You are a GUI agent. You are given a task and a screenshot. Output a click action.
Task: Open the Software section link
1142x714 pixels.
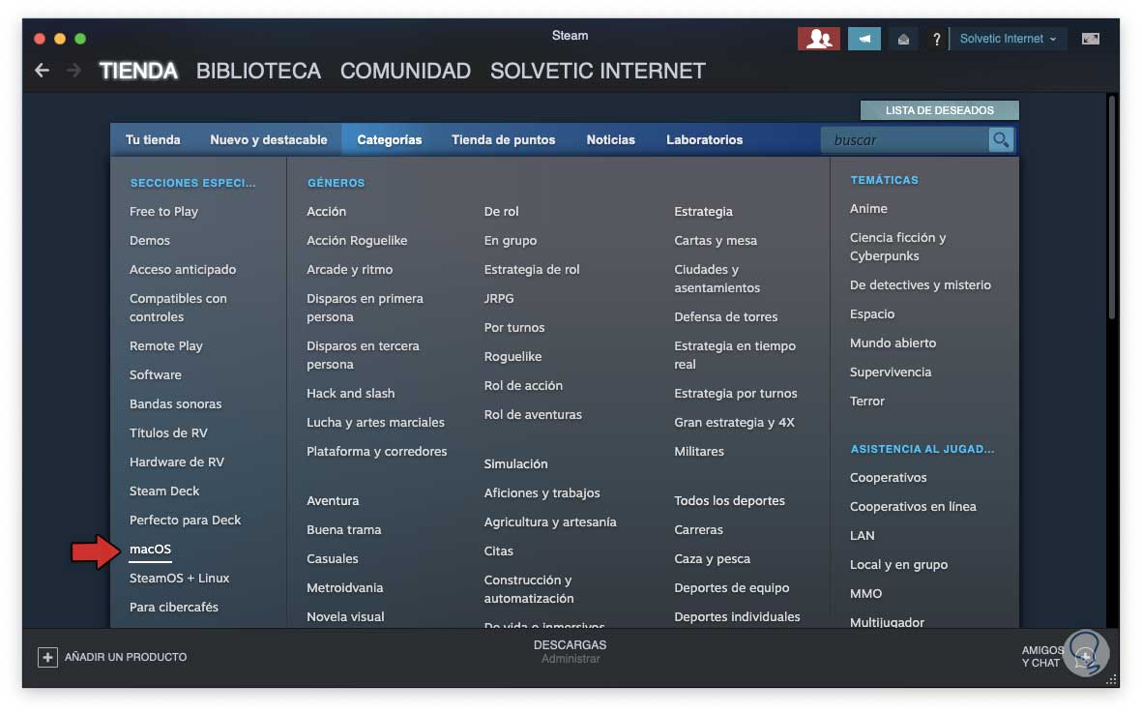point(155,375)
